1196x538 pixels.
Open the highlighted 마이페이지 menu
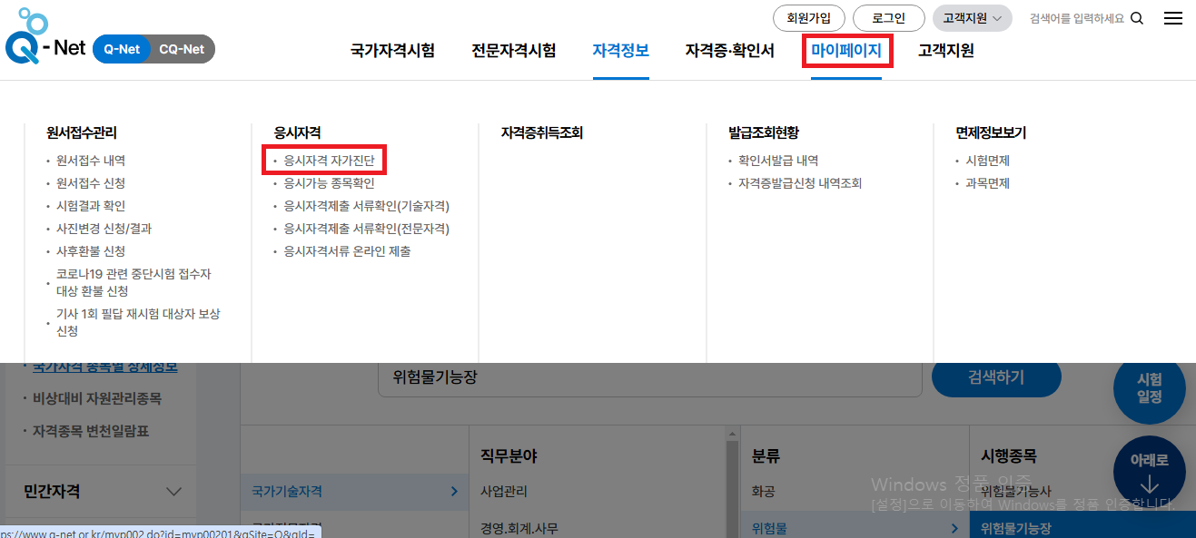tap(845, 52)
